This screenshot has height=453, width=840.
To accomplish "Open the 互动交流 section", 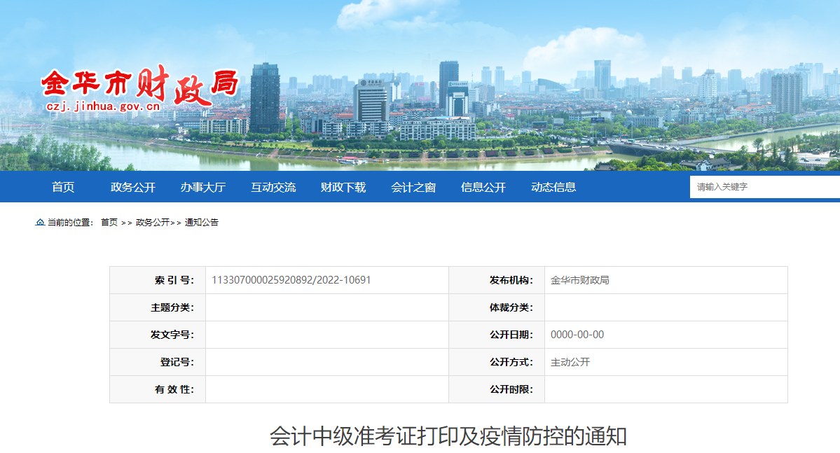I will [x=274, y=186].
